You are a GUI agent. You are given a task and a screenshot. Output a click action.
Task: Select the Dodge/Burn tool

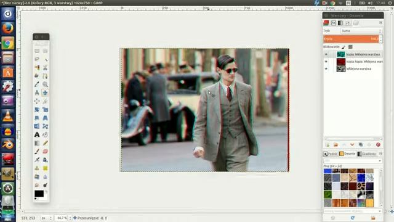[x=45, y=185]
